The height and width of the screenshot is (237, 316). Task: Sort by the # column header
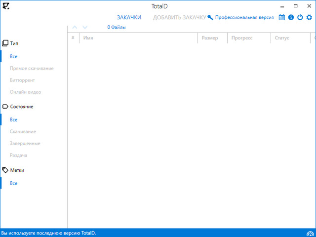(x=73, y=38)
